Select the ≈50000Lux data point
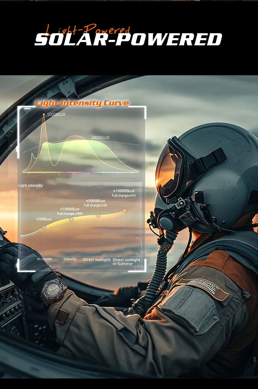258x389 pixels. pos(98,216)
